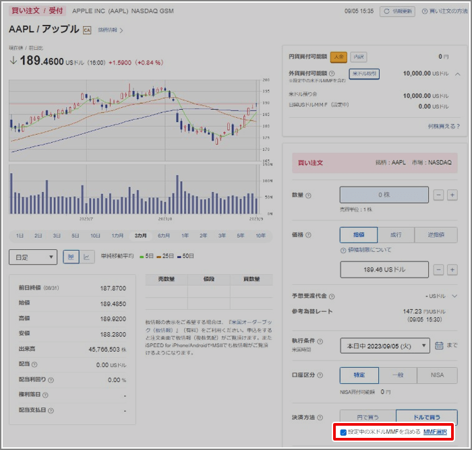472x450 pixels.
Task: Set chart range to 2日
Action: coord(38,236)
